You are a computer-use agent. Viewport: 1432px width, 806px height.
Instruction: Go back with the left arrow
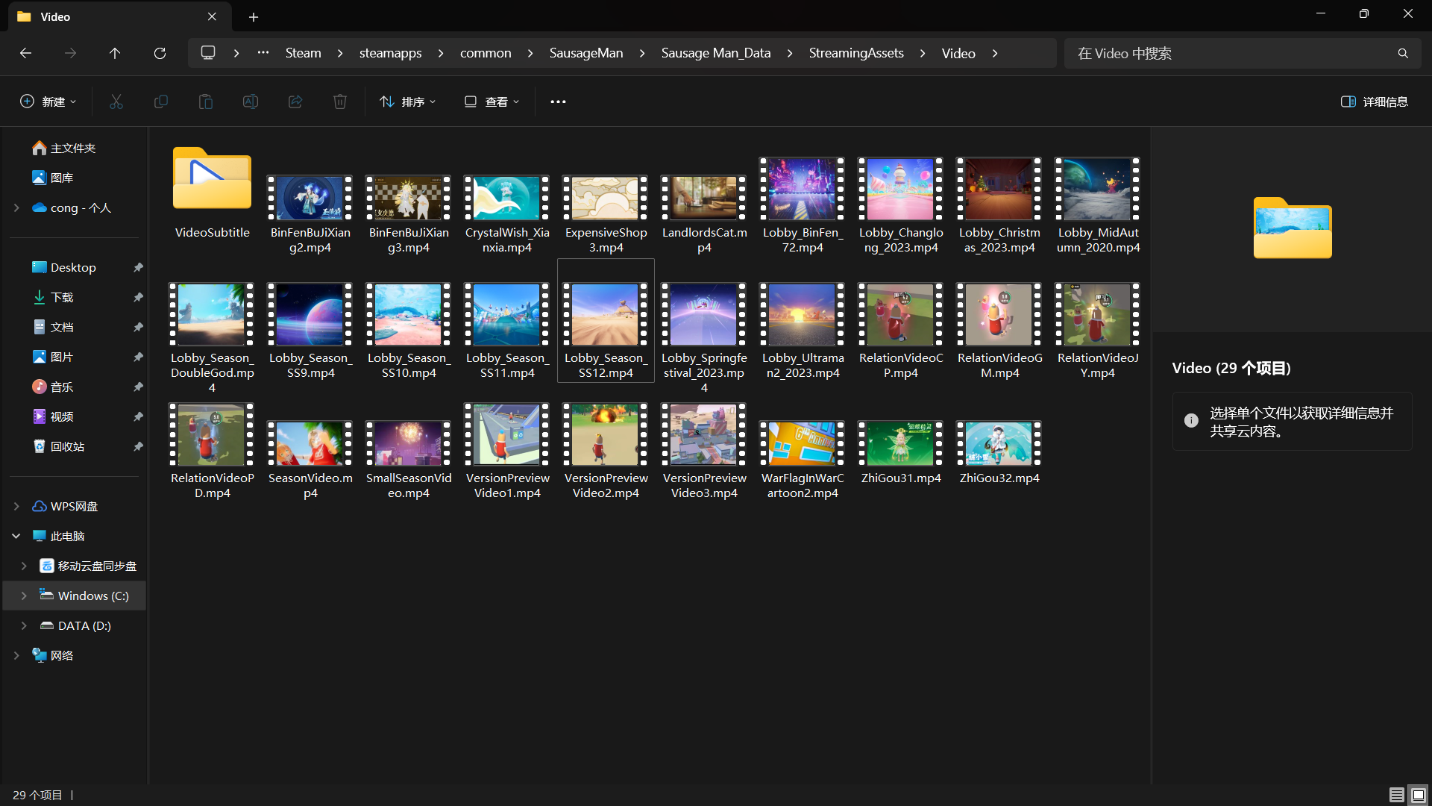(25, 53)
